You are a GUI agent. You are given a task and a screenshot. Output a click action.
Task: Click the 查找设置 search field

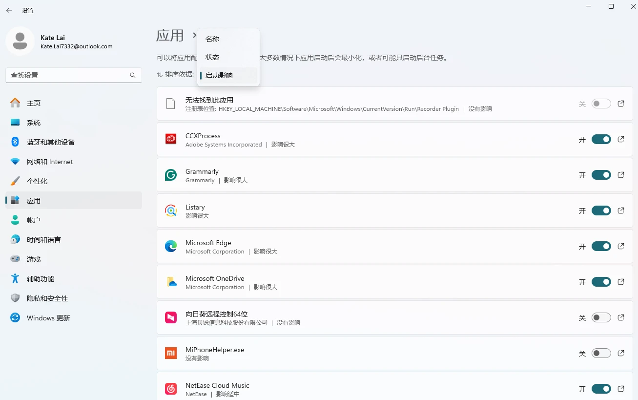pos(74,75)
